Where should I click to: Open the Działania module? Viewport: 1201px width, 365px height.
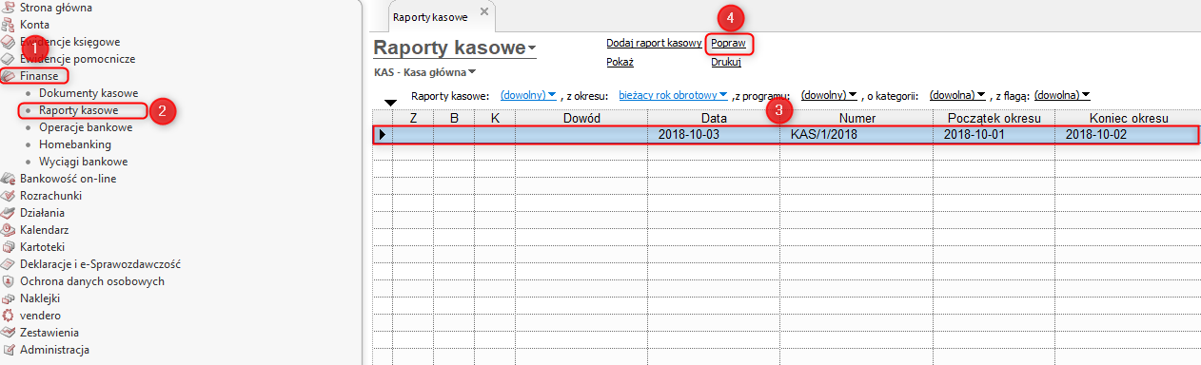pos(43,213)
